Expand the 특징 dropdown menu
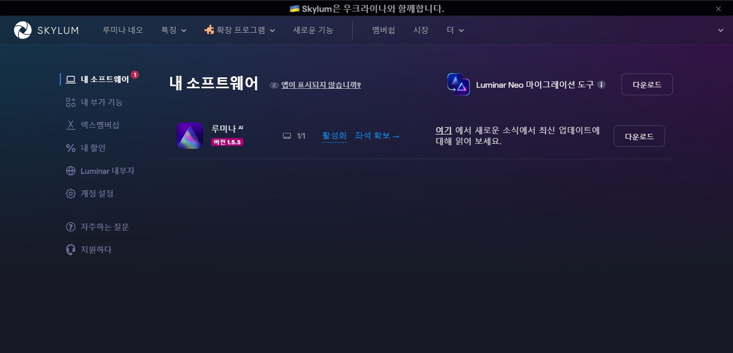Viewport: 733px width, 353px height. pos(174,30)
